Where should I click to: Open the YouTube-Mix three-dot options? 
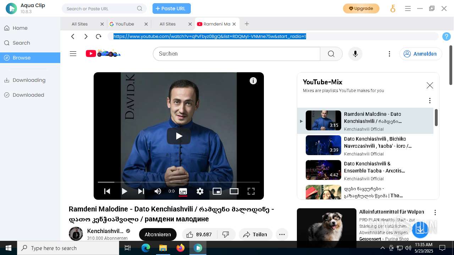430,101
